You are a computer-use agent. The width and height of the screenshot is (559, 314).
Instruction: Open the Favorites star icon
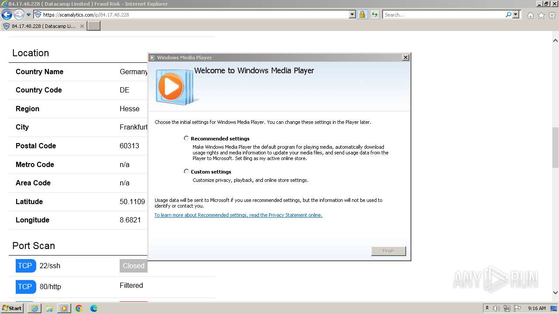(541, 15)
